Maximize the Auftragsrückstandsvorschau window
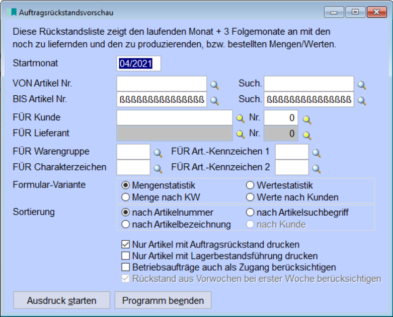This screenshot has width=393, height=317. click(355, 12)
